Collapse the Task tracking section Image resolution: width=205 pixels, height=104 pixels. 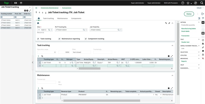(172, 45)
